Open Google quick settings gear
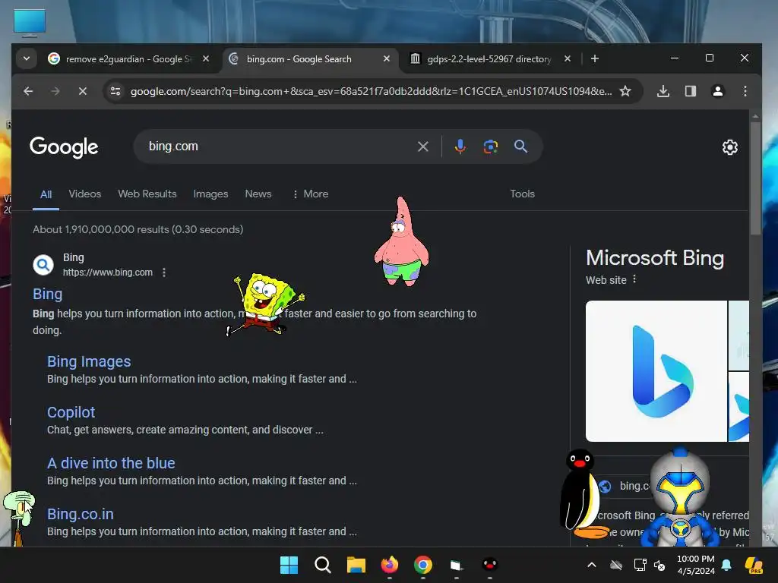The width and height of the screenshot is (778, 583). (729, 147)
